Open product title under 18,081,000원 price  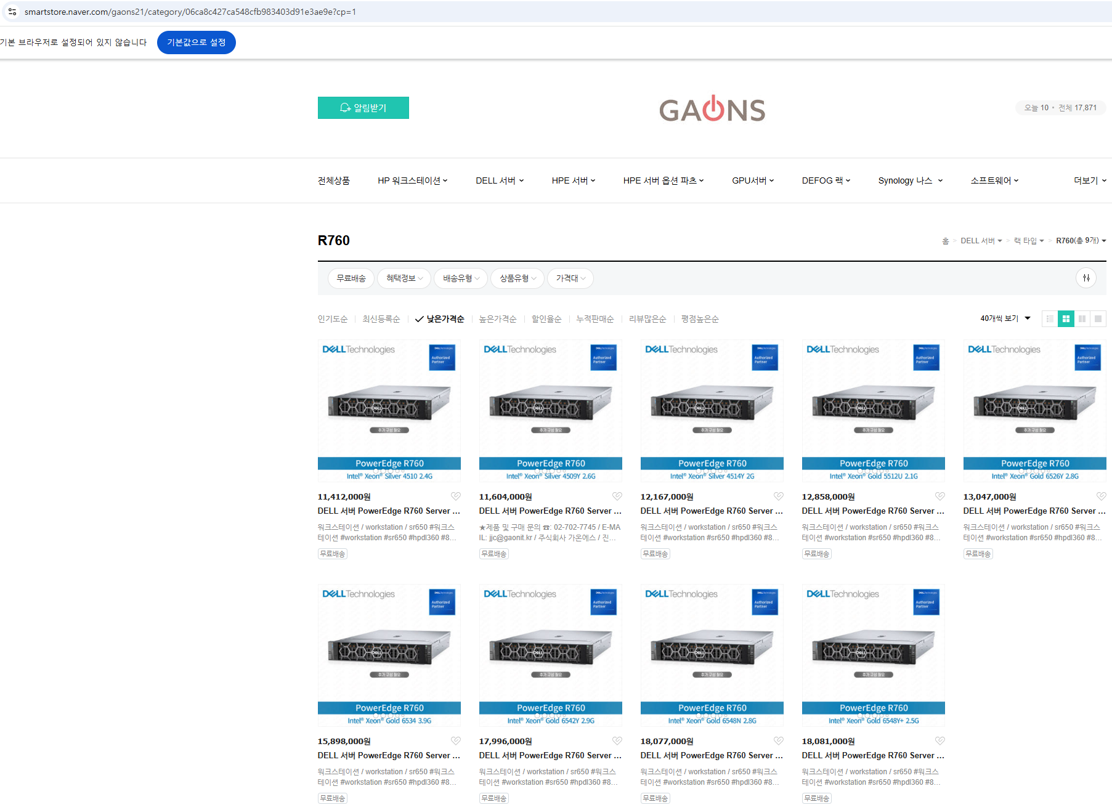tap(873, 756)
